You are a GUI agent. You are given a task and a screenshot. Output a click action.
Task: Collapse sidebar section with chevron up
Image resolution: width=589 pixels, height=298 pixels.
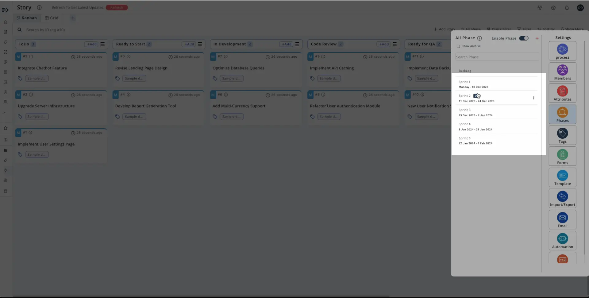[5, 113]
